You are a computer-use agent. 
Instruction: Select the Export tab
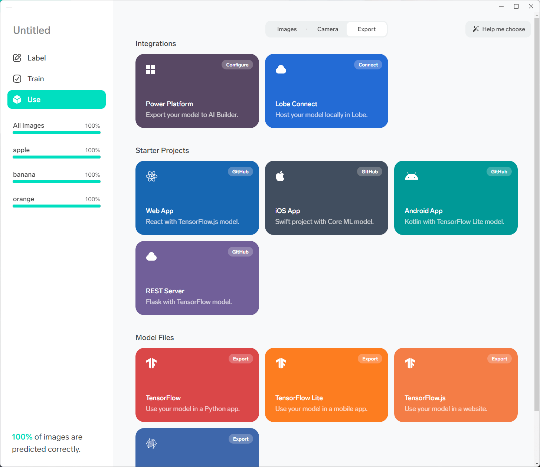pyautogui.click(x=367, y=29)
